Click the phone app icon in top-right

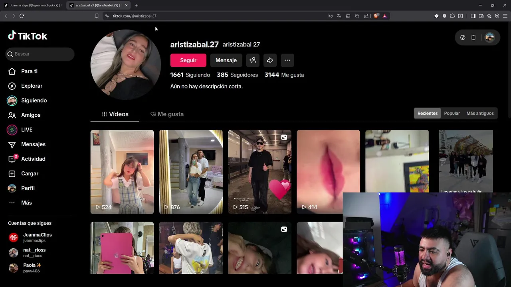473,37
